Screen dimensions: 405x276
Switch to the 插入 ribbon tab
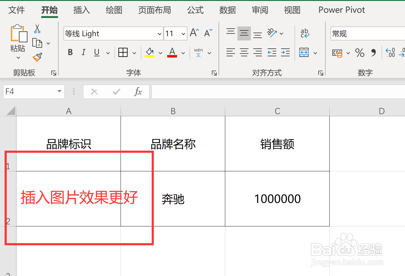(x=81, y=10)
